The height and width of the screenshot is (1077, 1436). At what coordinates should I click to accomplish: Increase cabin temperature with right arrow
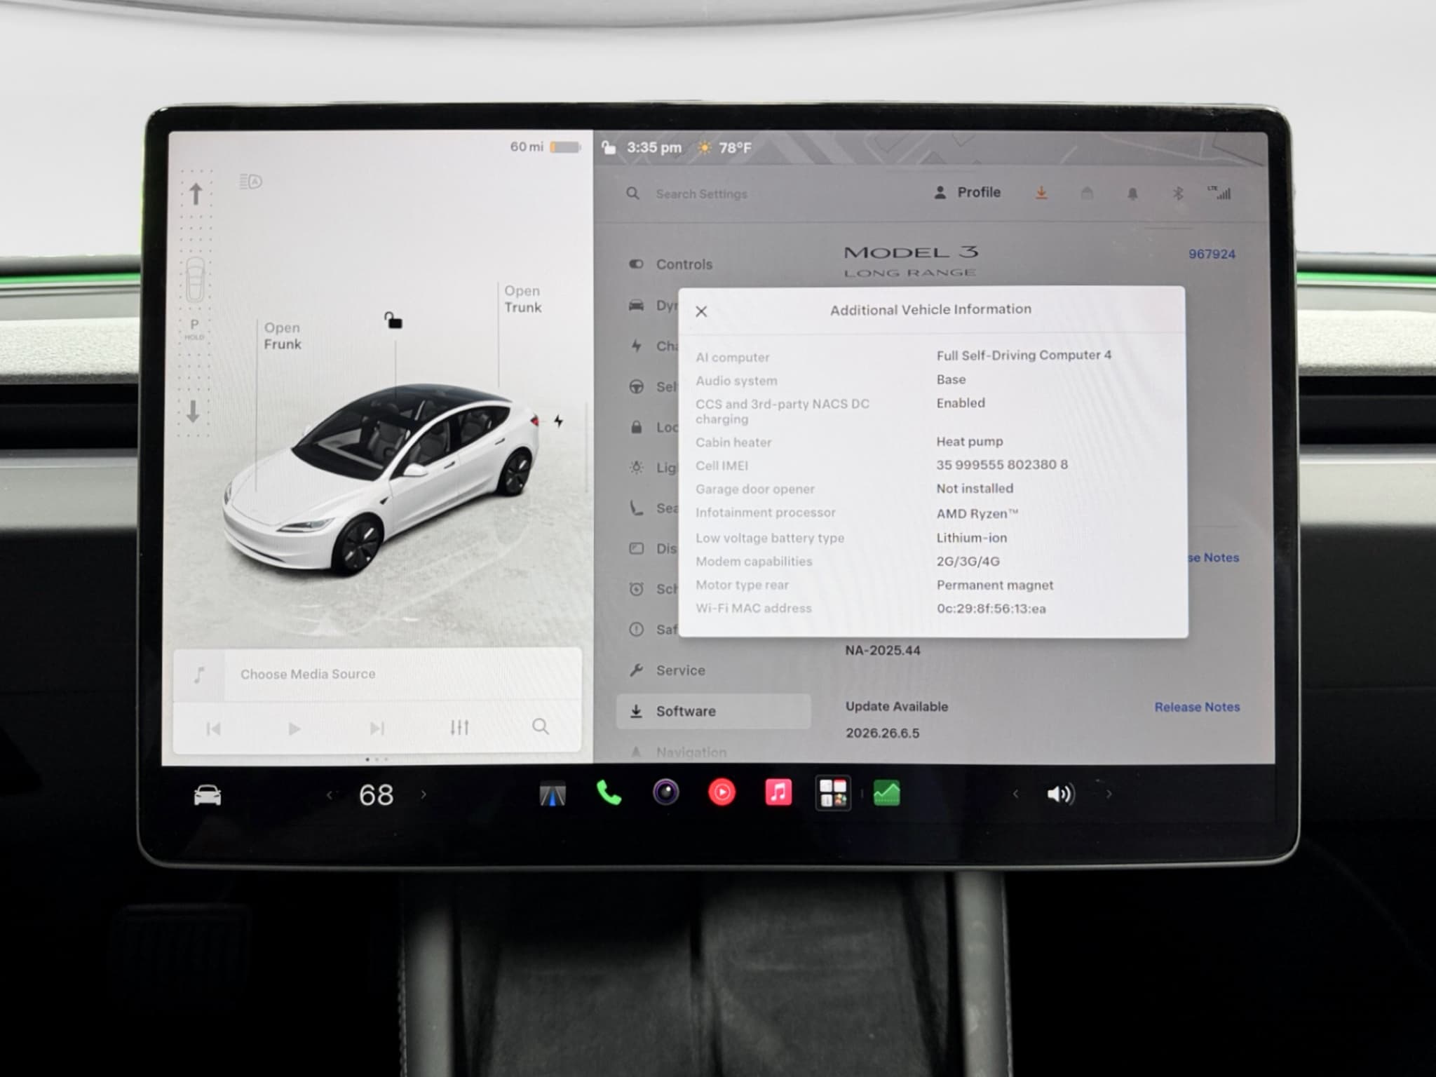click(x=424, y=794)
